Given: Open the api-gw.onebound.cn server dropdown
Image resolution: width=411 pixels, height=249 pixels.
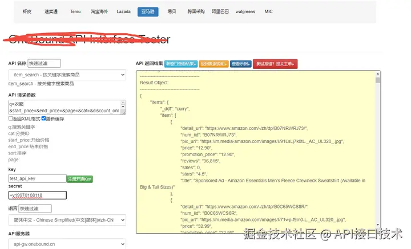Looking at the screenshot, I should point(67,244).
